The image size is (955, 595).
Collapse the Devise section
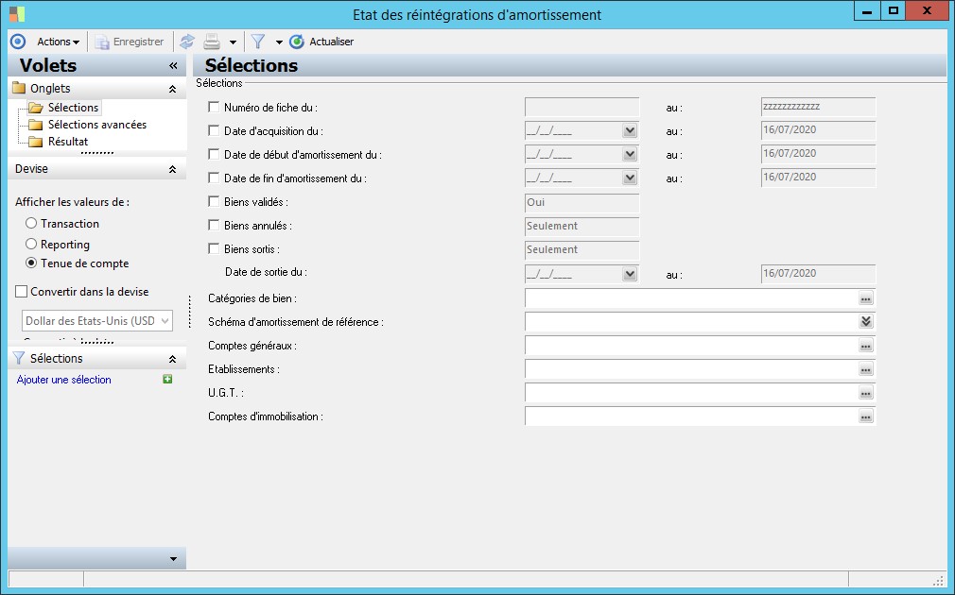pos(172,169)
